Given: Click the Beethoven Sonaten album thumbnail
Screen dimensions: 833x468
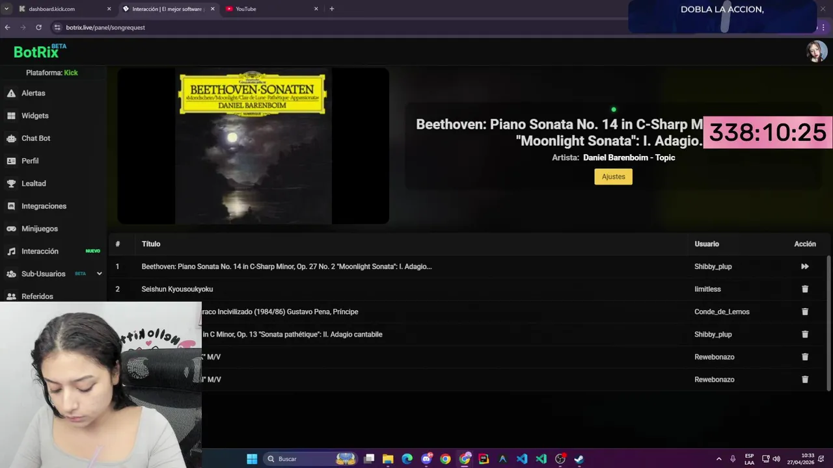Looking at the screenshot, I should point(253,146).
